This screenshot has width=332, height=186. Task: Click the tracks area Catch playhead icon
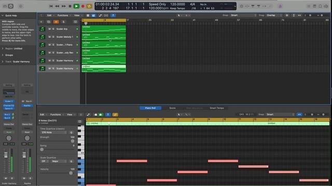(113, 16)
